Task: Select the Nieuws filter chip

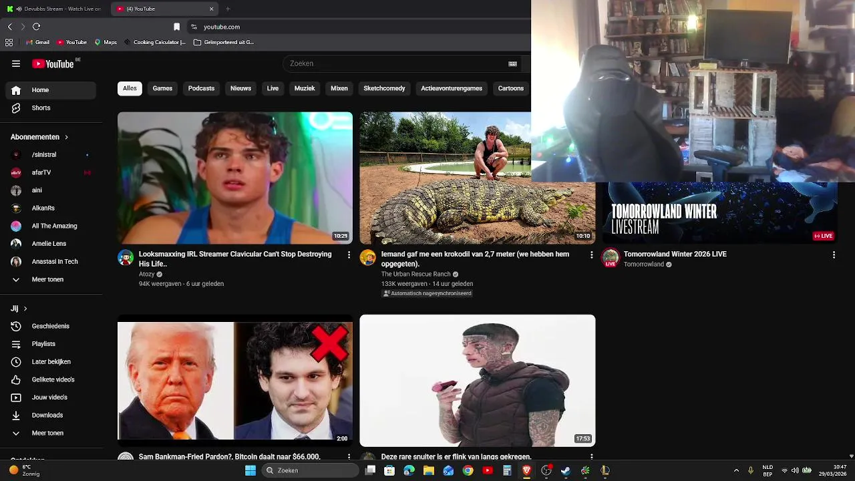Action: (x=240, y=88)
